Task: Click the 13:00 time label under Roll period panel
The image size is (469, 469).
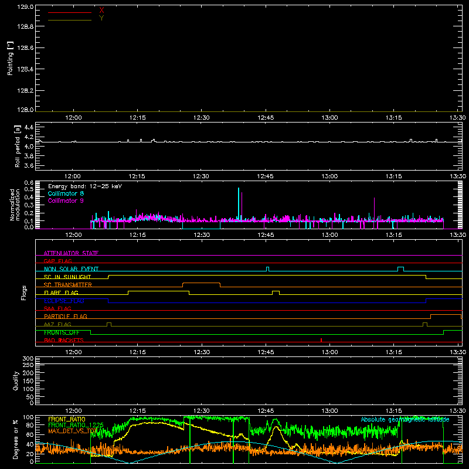Action: tap(329, 176)
